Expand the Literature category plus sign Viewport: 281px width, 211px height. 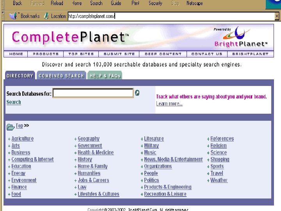tap(142, 139)
